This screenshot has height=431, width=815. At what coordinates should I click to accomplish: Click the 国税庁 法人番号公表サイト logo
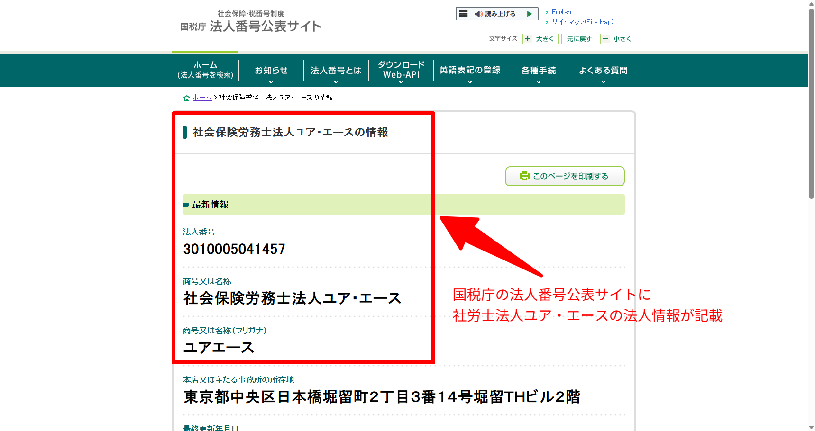point(251,22)
